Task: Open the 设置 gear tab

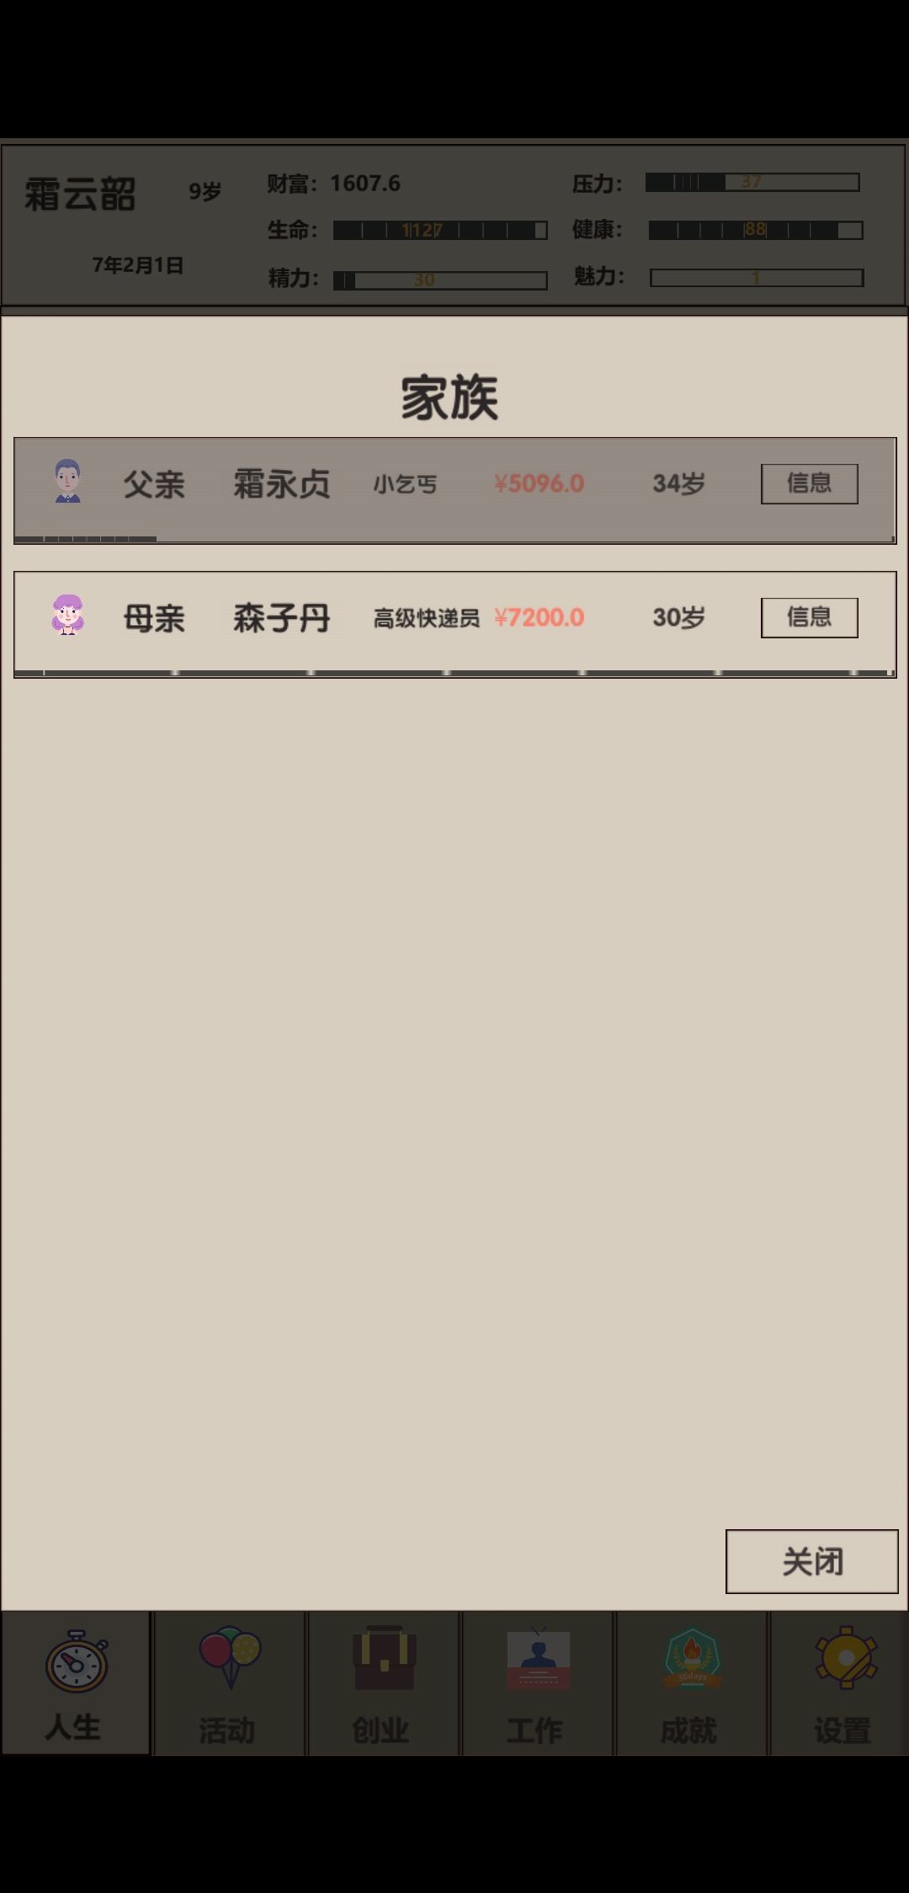Action: pyautogui.click(x=842, y=1684)
